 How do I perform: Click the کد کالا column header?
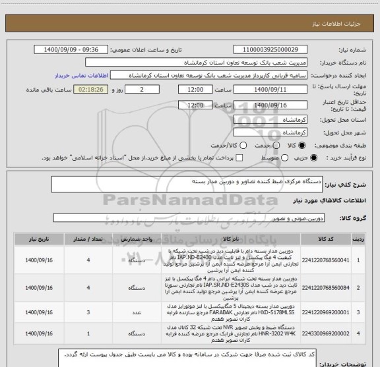326,239
